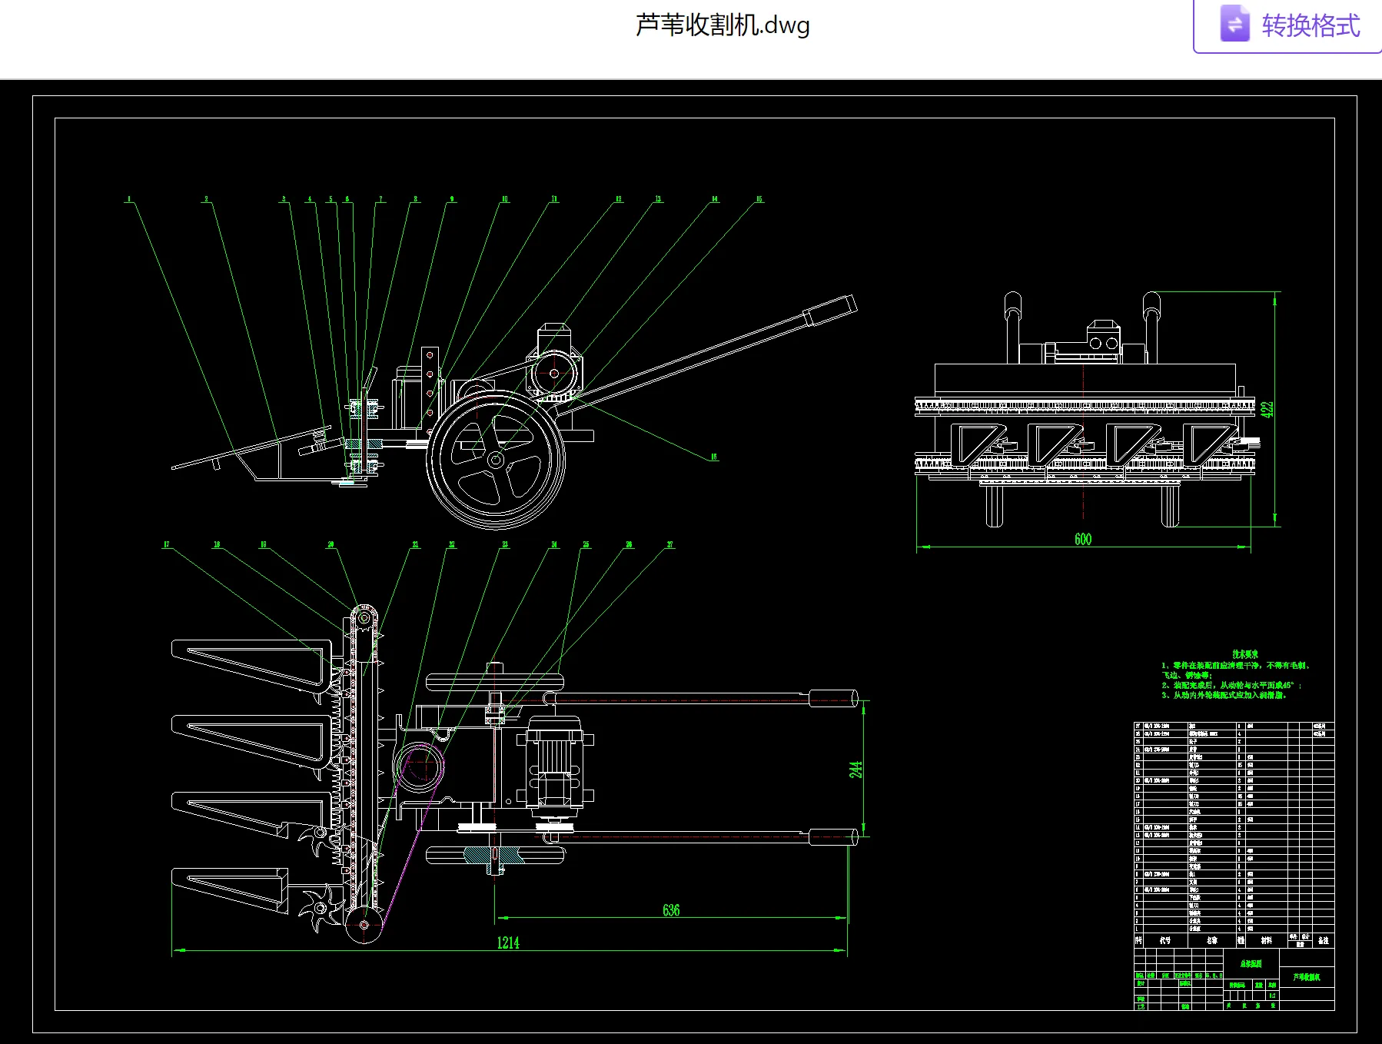
Task: Click the 材料 column header in parts list
Action: click(x=1266, y=940)
